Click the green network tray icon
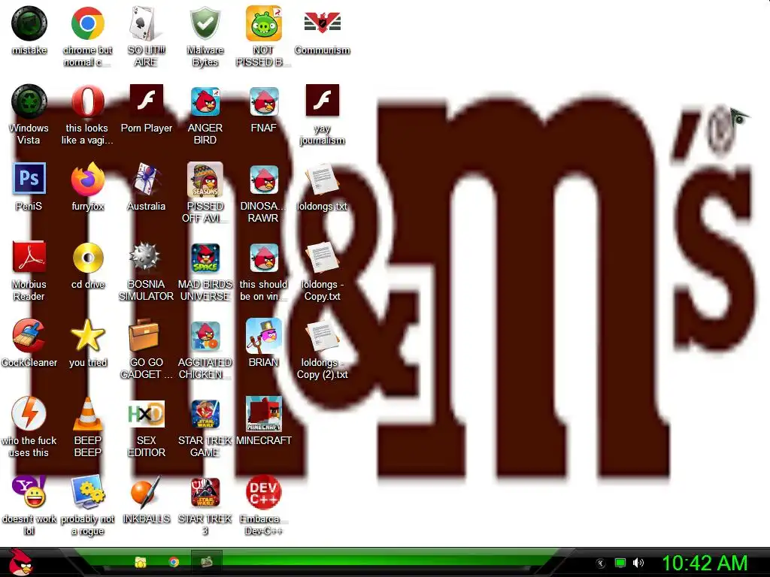Screen dimensions: 770x577 tap(620, 563)
